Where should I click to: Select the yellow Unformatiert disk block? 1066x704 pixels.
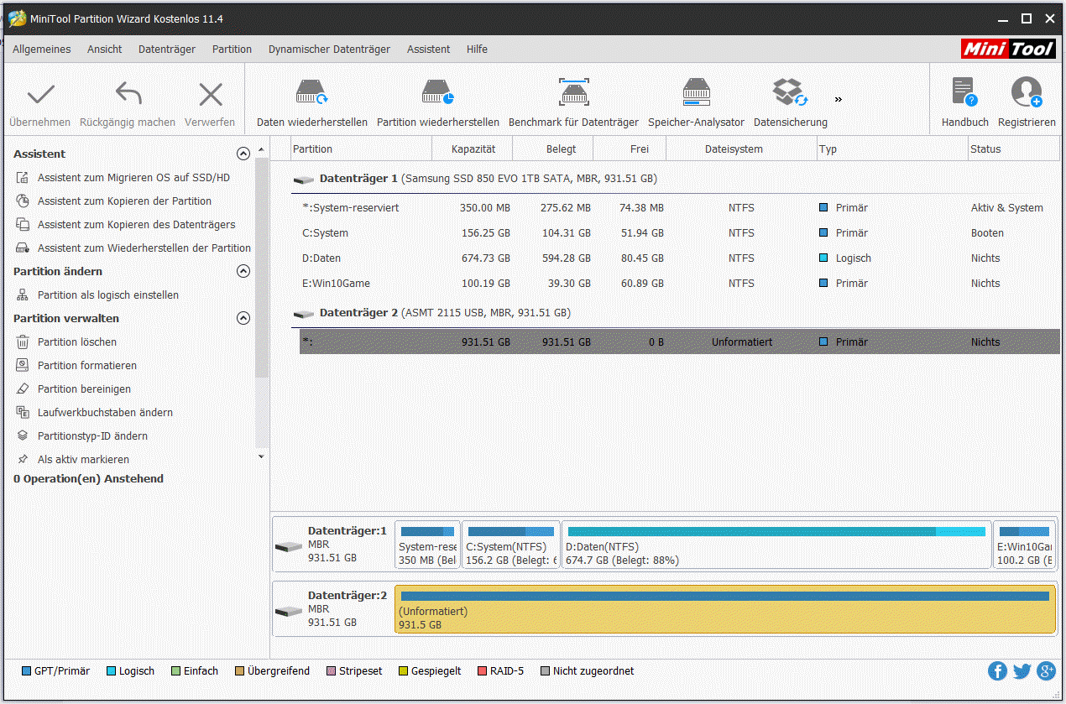tap(724, 610)
